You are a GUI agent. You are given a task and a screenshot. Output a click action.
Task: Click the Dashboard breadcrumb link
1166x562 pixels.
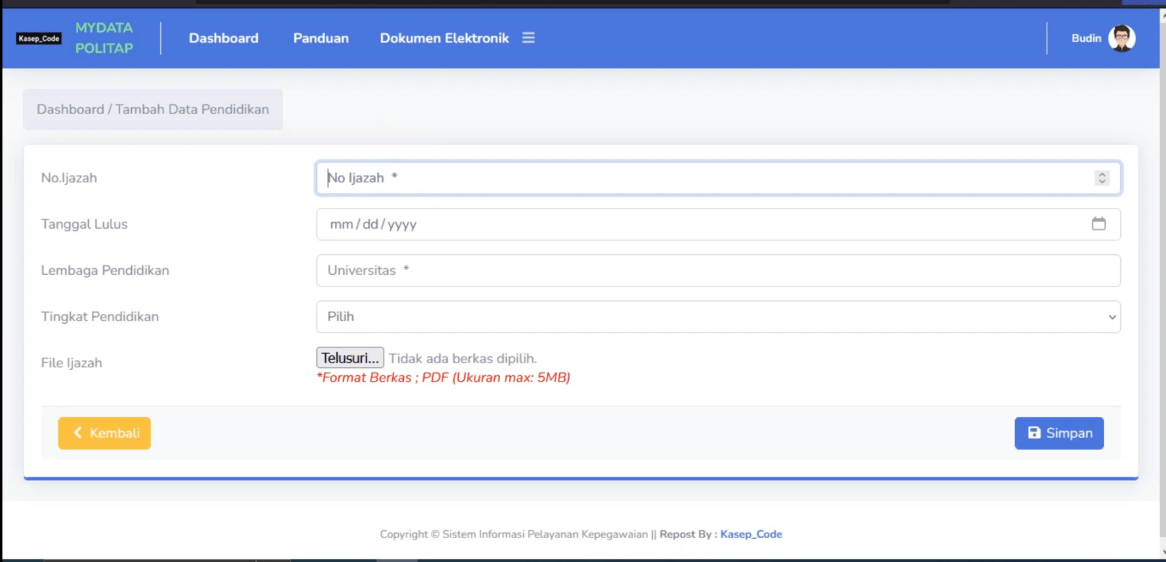[70, 110]
